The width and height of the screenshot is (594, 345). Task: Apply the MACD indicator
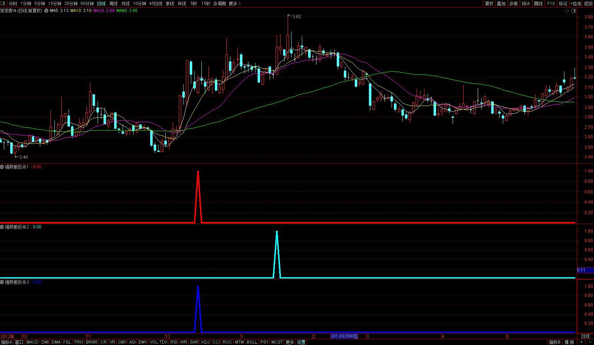(33, 342)
